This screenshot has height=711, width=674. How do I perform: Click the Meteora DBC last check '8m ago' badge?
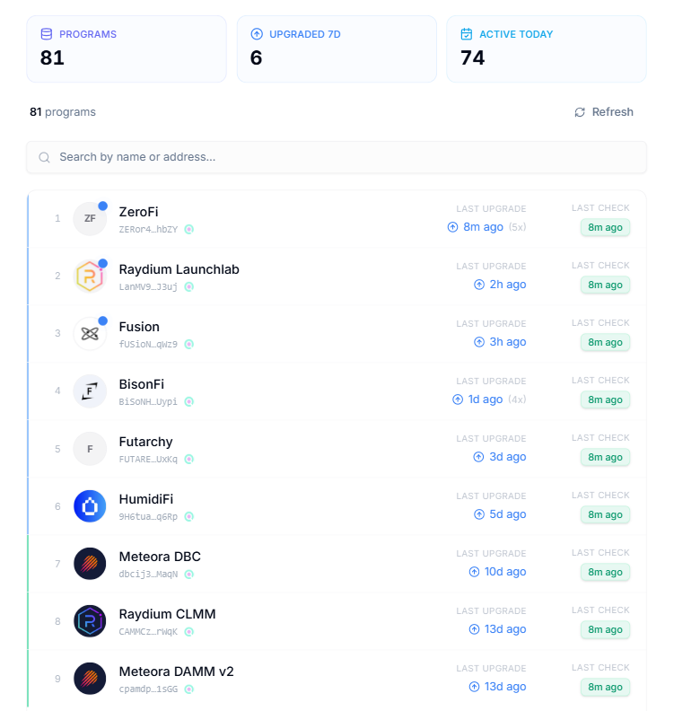pos(605,572)
